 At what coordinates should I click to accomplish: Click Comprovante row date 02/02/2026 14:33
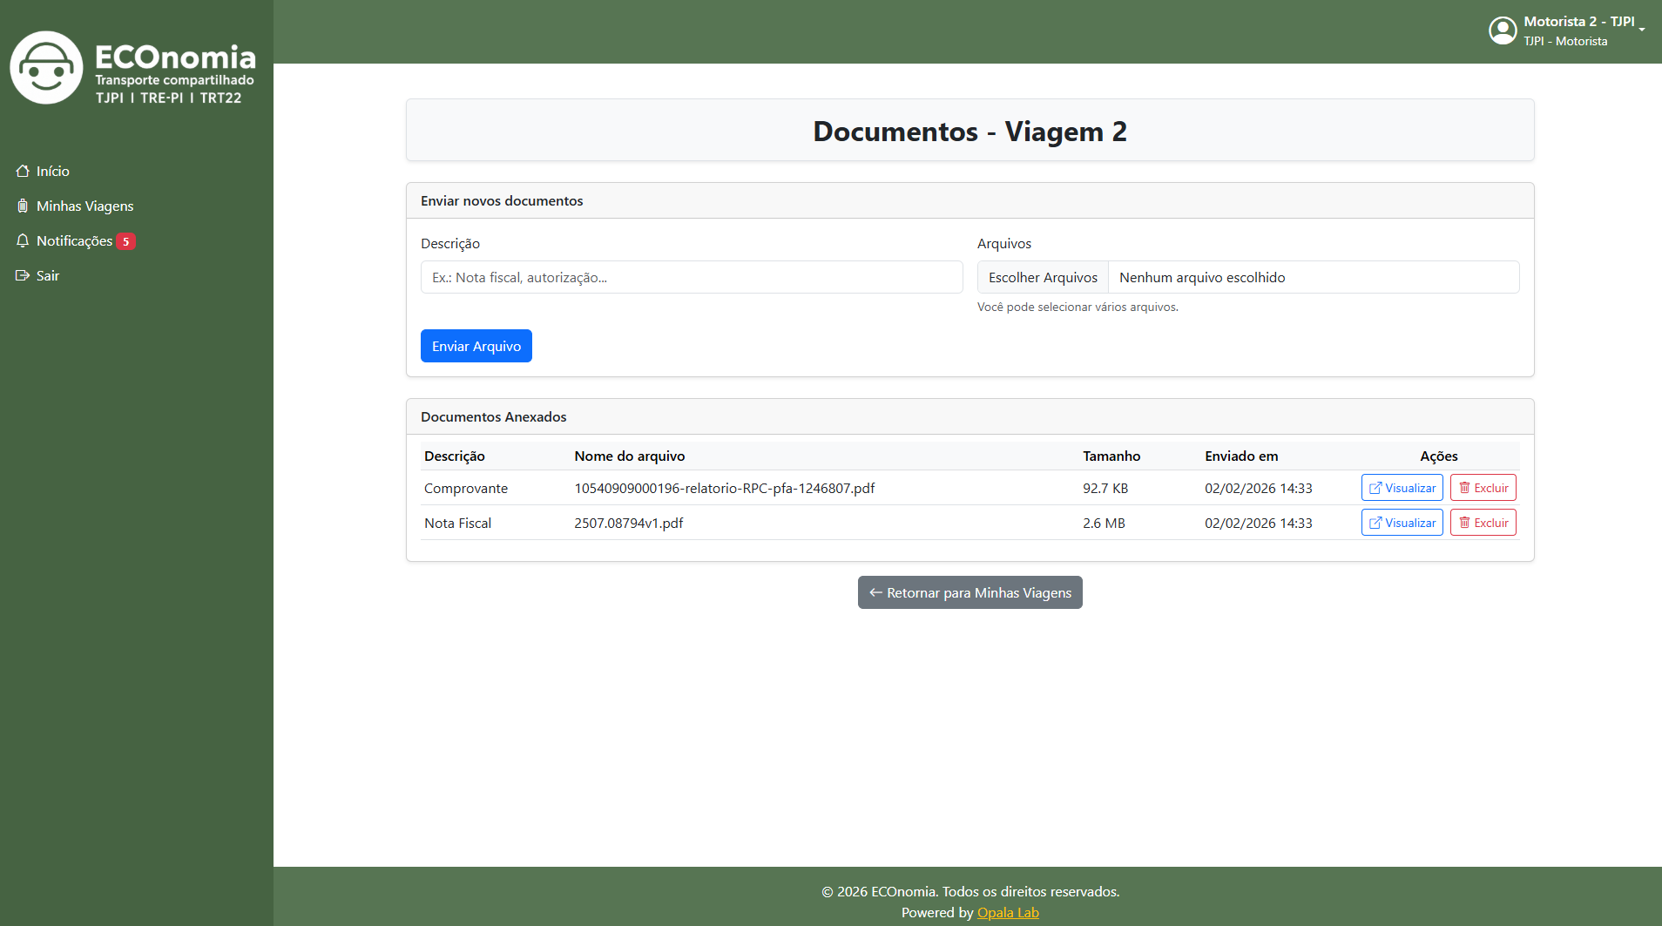[1259, 488]
